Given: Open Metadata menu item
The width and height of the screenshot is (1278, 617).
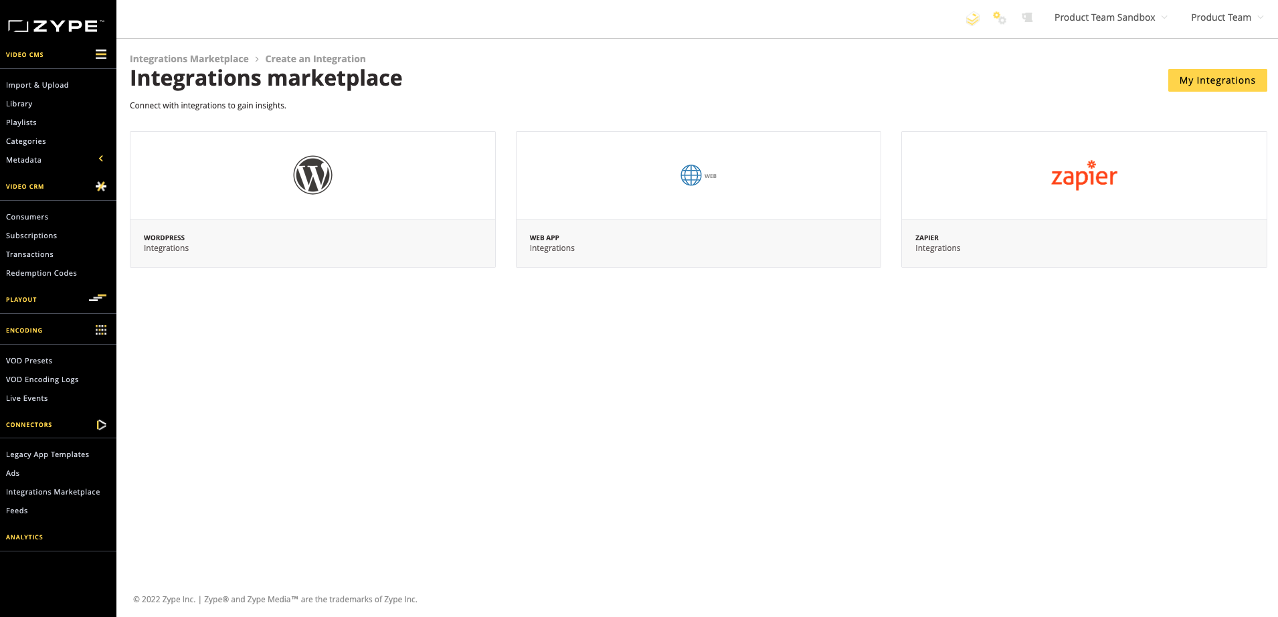Looking at the screenshot, I should pyautogui.click(x=23, y=160).
